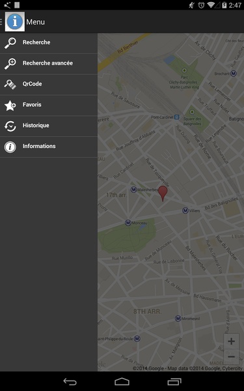Tap the Favoris star icon
The image size is (244, 391).
[10, 105]
